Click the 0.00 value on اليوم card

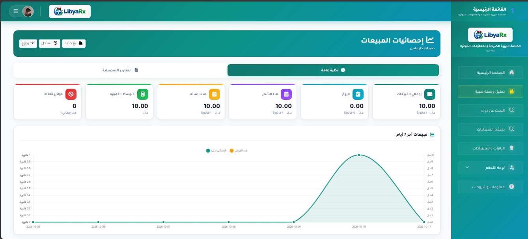356,106
